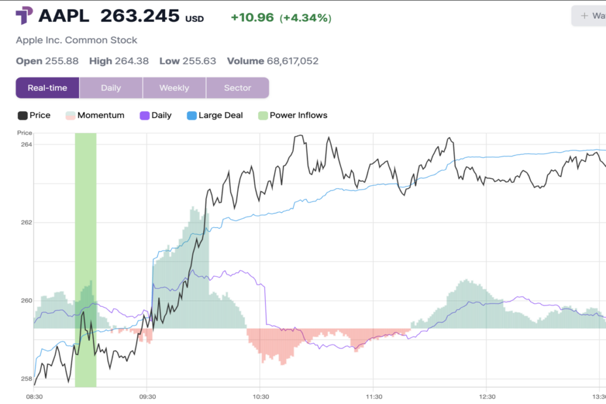
Task: Click the blue Large Deal legend swatch
Action: point(192,115)
